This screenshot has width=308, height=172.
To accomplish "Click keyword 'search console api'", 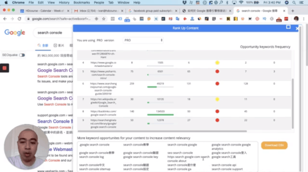I will [x=224, y=165].
